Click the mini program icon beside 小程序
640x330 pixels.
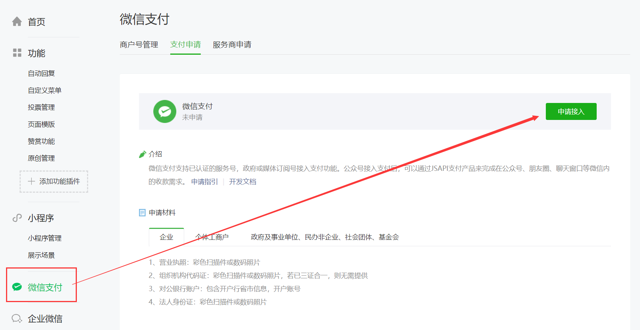click(17, 218)
